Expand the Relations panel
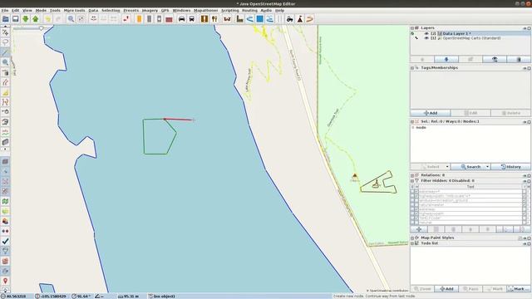This screenshot has width=532, height=299. [412, 175]
